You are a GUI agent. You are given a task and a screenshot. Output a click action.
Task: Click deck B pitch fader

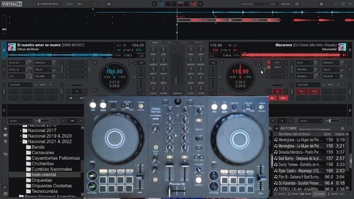213,77
